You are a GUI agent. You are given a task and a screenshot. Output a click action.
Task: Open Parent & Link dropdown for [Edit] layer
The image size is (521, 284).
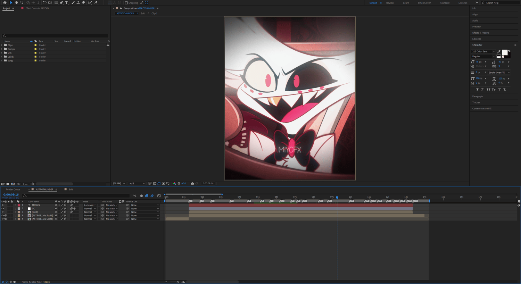point(145,212)
